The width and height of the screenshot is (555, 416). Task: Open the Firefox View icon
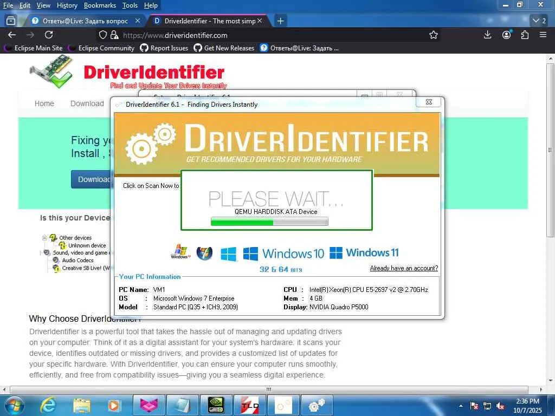pyautogui.click(x=11, y=21)
